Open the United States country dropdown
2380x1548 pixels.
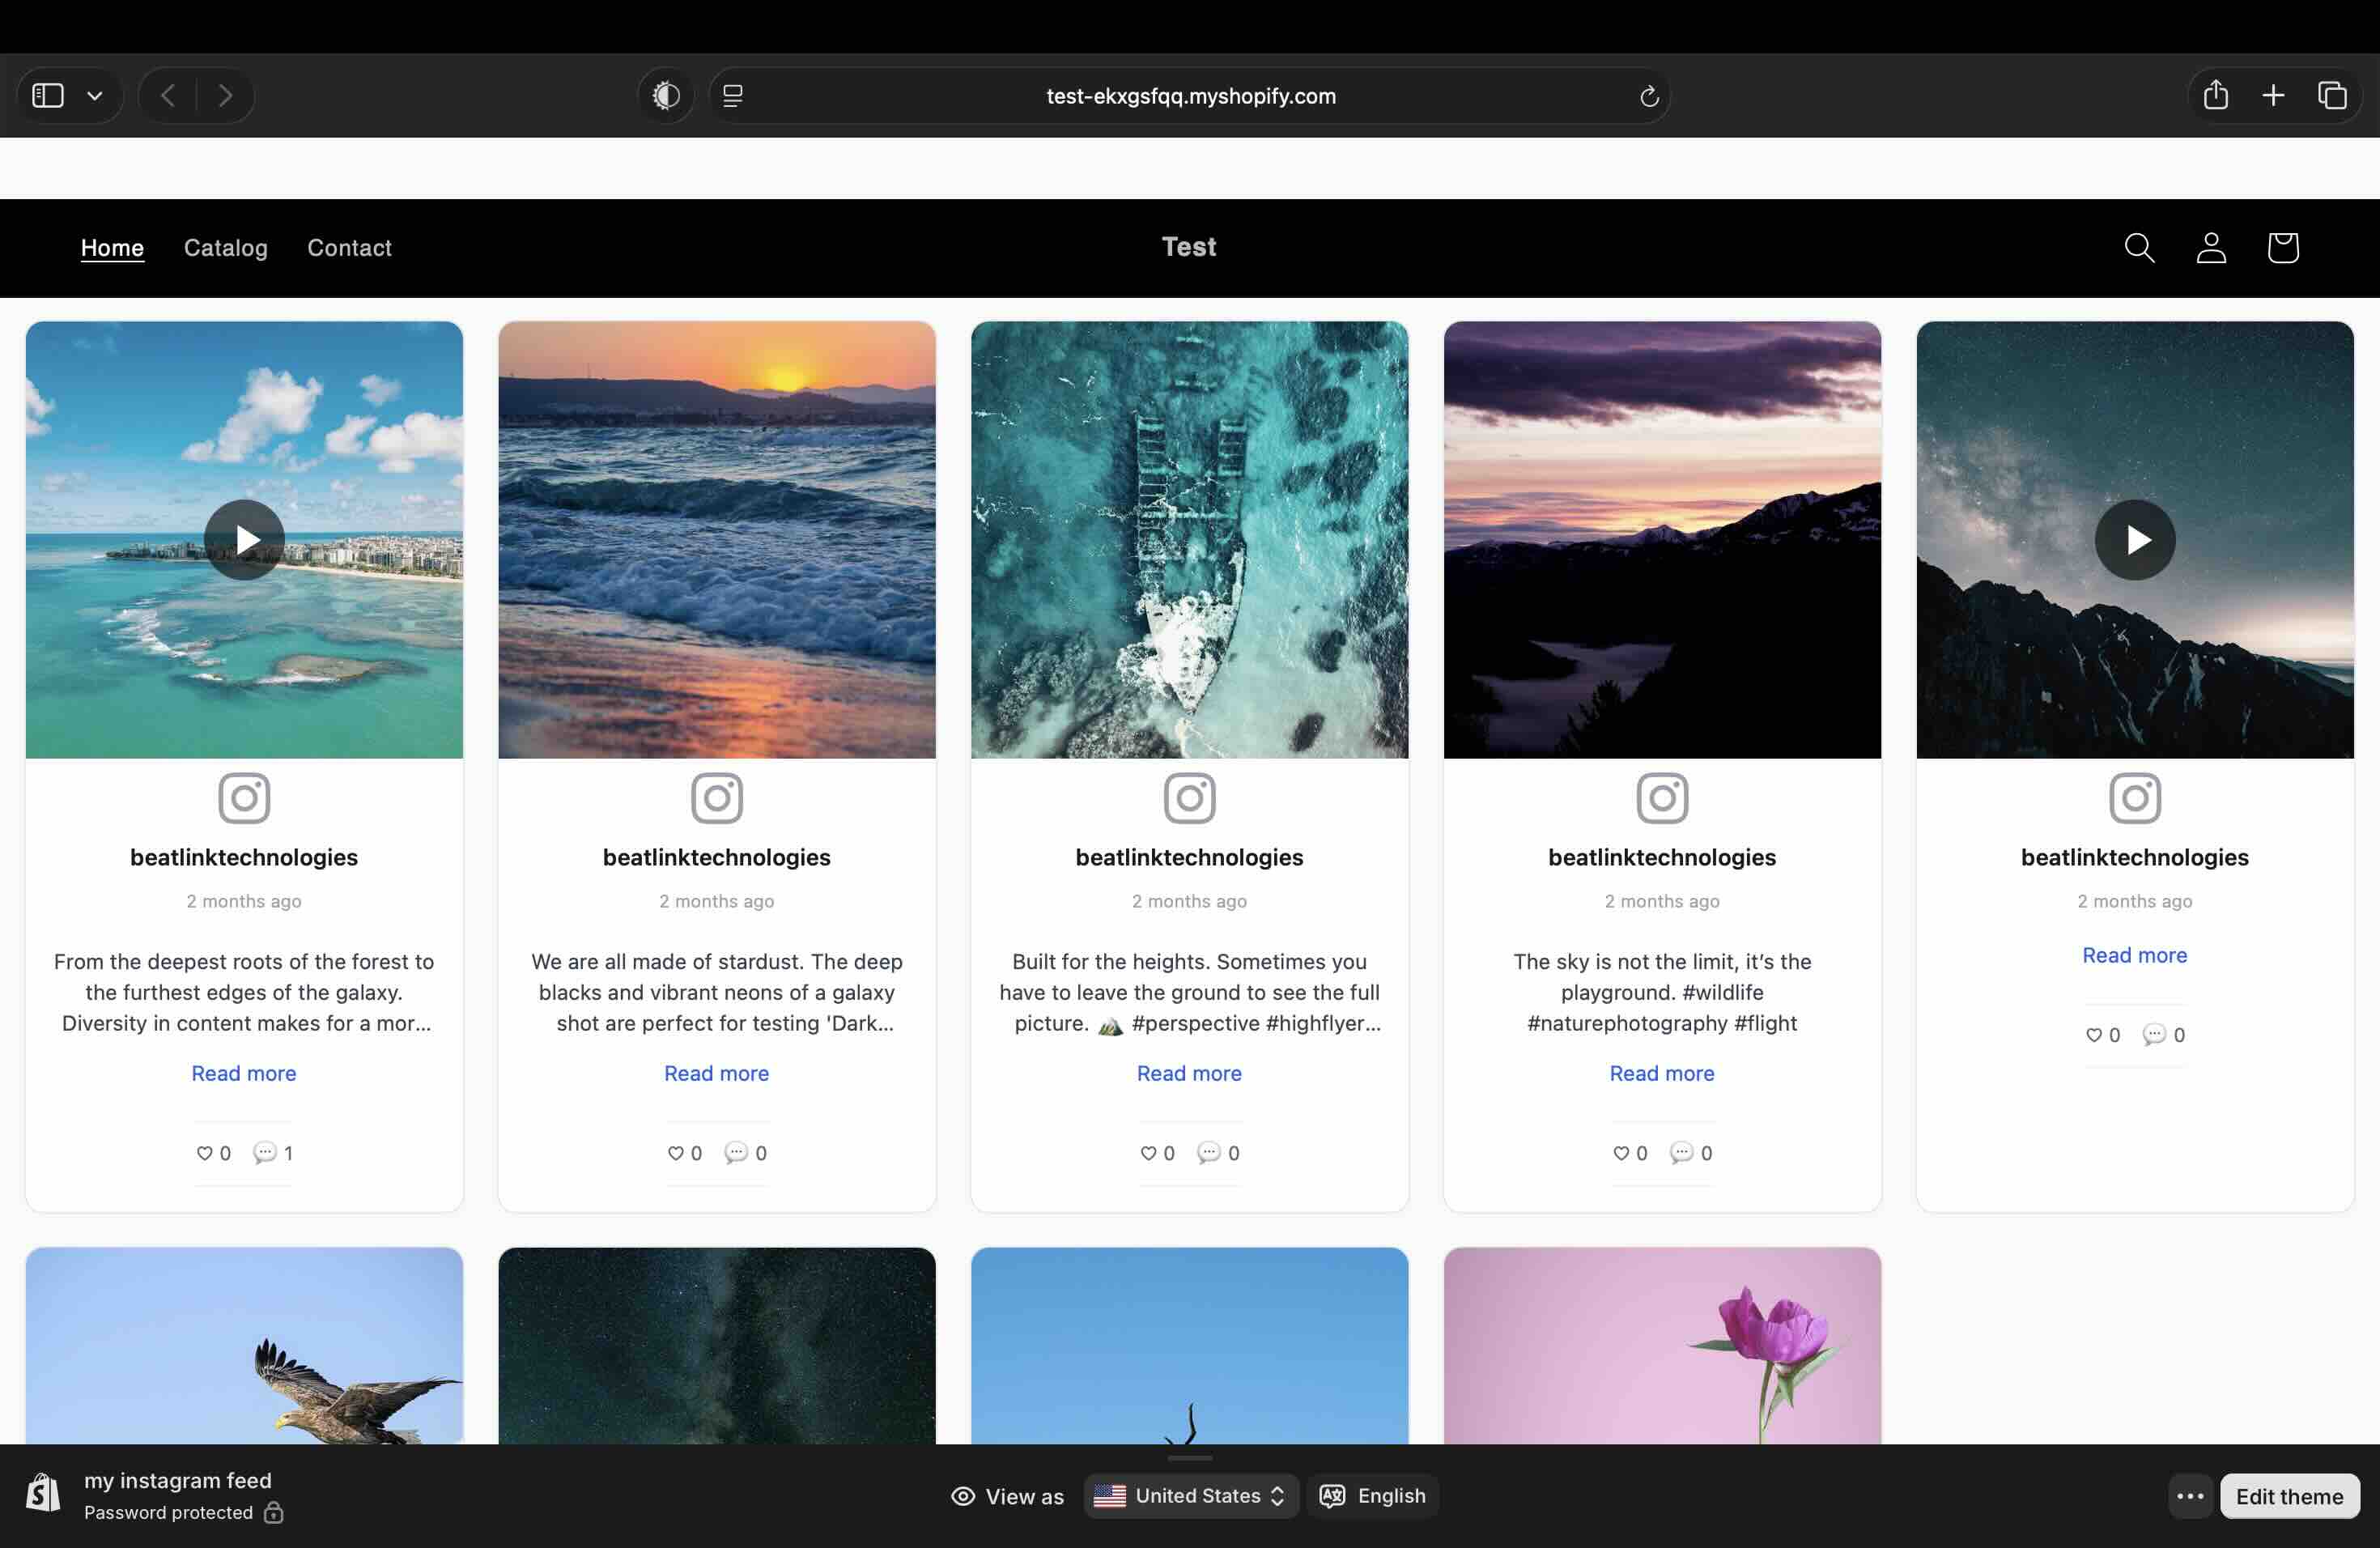[1191, 1496]
